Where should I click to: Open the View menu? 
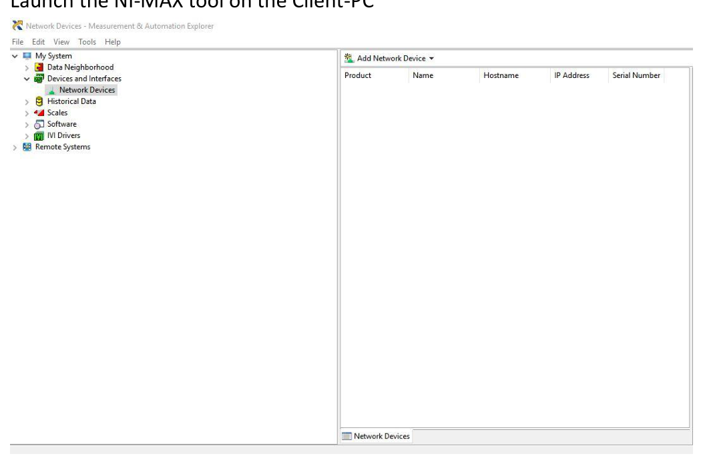pyautogui.click(x=61, y=42)
